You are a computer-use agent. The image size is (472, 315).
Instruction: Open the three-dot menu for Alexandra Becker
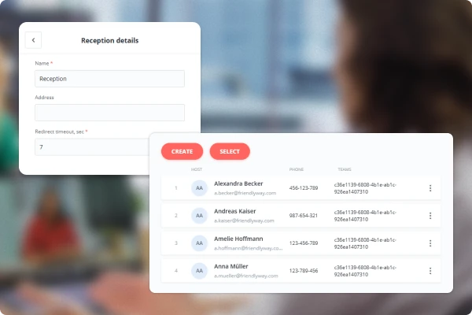pyautogui.click(x=430, y=188)
